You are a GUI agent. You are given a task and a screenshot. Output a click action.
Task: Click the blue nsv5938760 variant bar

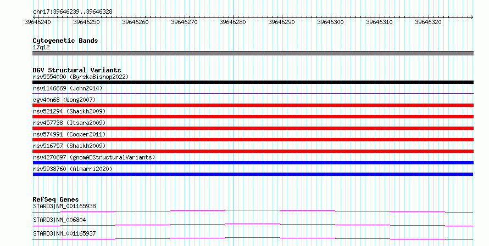coord(253,174)
